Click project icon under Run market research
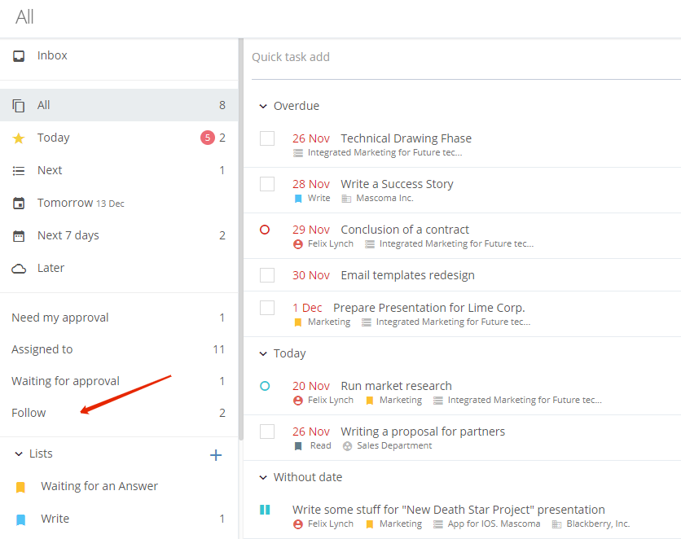The height and width of the screenshot is (539, 681). [x=438, y=401]
